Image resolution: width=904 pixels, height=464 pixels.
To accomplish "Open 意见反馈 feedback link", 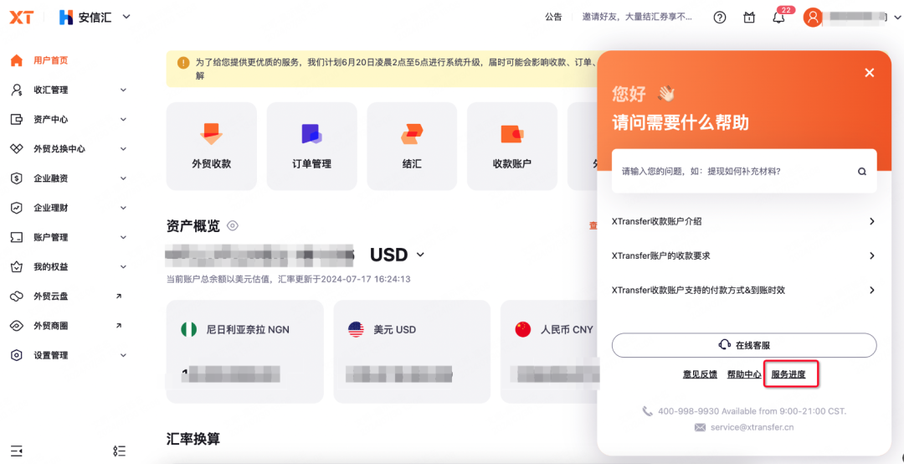I will 700,374.
